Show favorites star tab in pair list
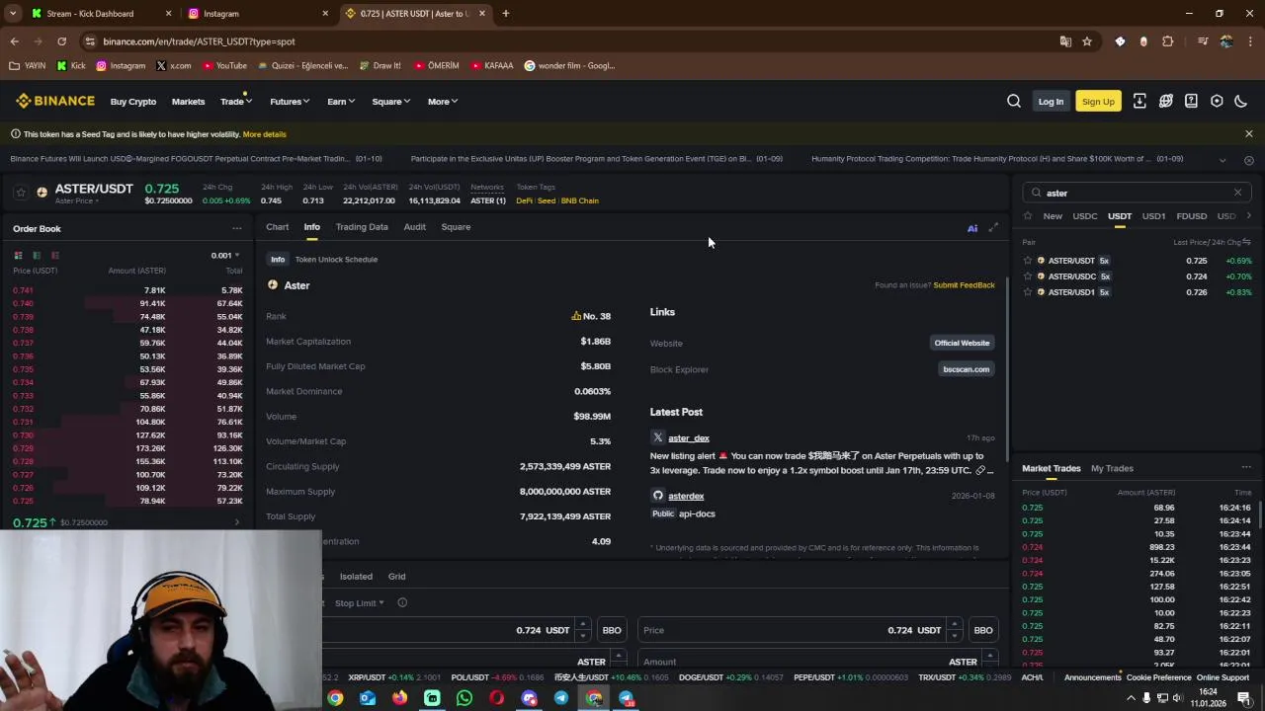Viewport: 1265px width, 711px height. coord(1028,216)
